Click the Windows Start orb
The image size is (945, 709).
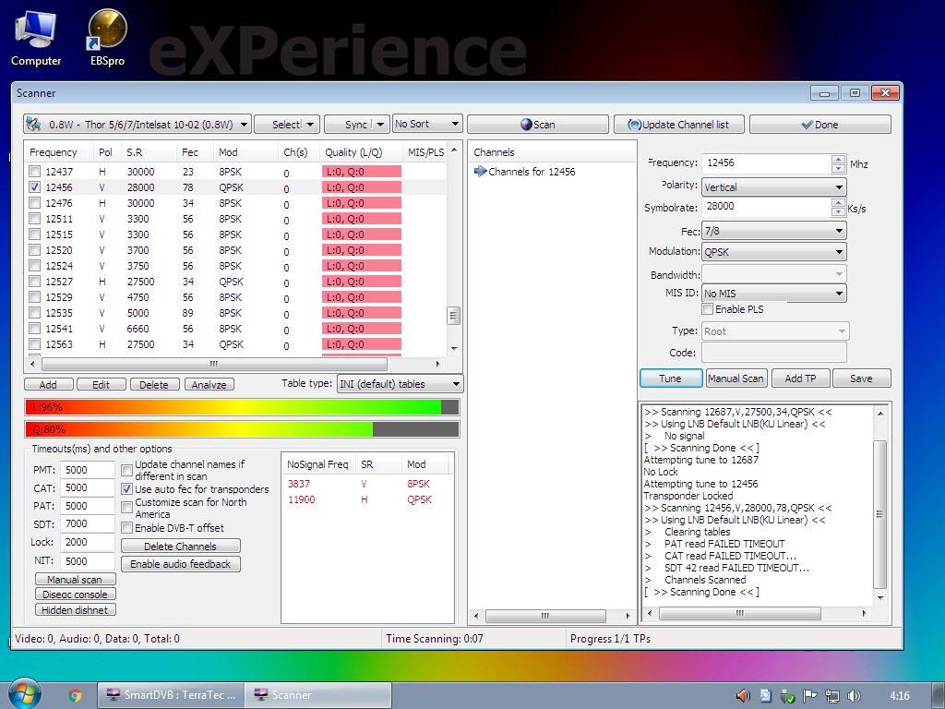click(24, 694)
